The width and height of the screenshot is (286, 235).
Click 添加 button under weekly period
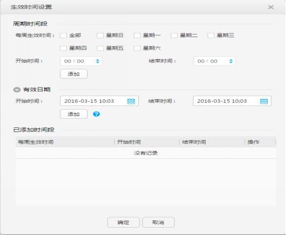pyautogui.click(x=74, y=74)
